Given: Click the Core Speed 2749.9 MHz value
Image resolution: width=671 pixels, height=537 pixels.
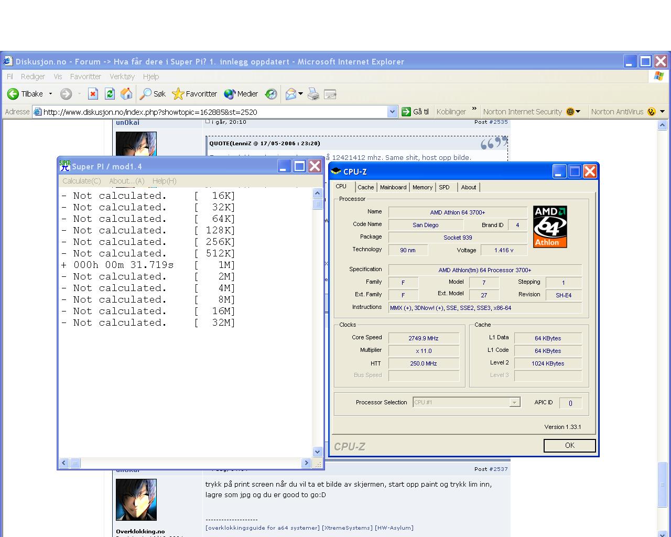Looking at the screenshot, I should (424, 338).
